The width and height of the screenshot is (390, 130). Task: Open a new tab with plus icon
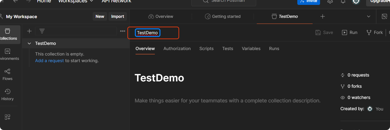323,17
